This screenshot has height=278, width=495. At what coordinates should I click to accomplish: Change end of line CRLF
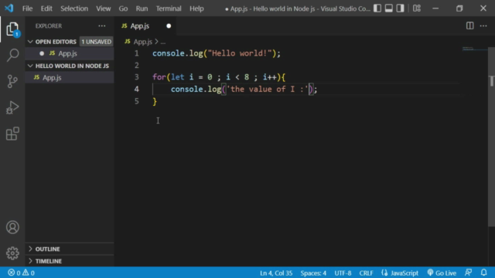[366, 273]
